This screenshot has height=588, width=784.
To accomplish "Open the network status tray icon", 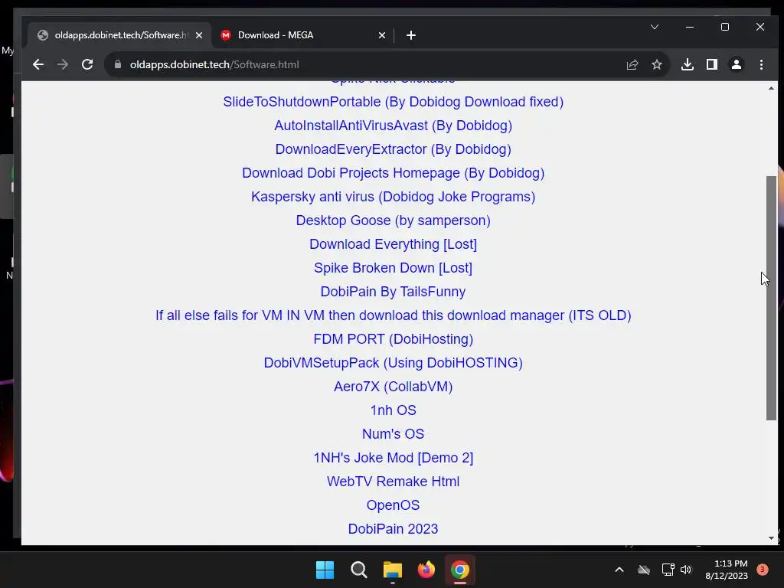I will coord(668,570).
